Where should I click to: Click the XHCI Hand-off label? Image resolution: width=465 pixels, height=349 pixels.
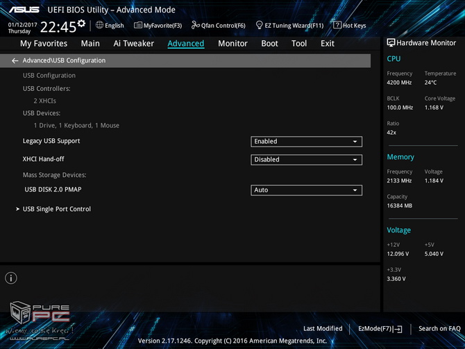(x=43, y=159)
